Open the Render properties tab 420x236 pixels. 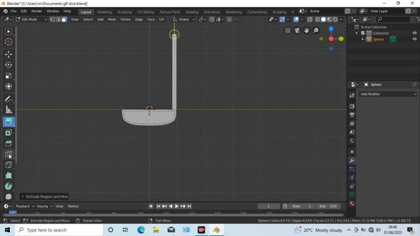click(x=352, y=106)
